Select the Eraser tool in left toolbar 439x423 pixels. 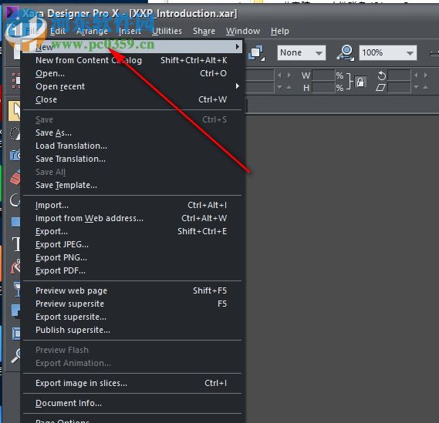coord(15,177)
